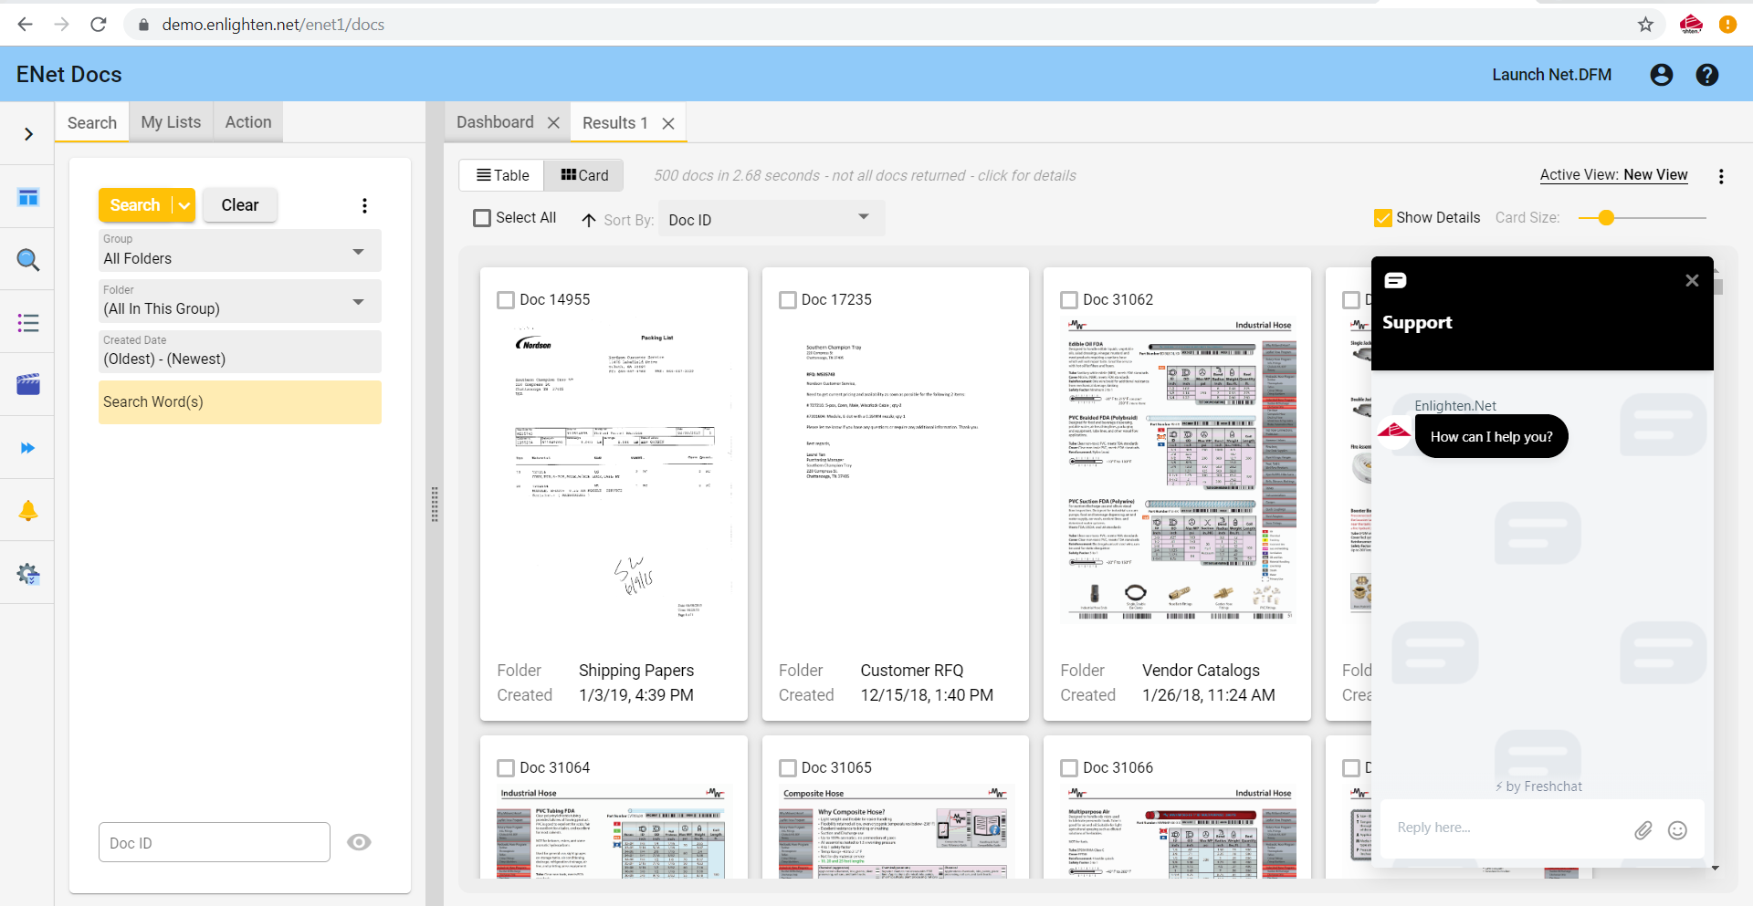Click the clapperboard video icon in sidebar
Image resolution: width=1753 pixels, height=906 pixels.
(x=28, y=384)
